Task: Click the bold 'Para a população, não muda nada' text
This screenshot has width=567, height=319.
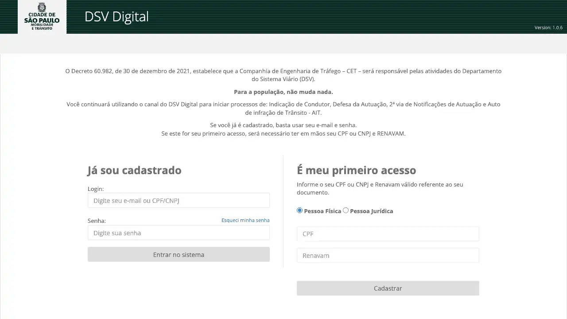Action: coord(283,92)
